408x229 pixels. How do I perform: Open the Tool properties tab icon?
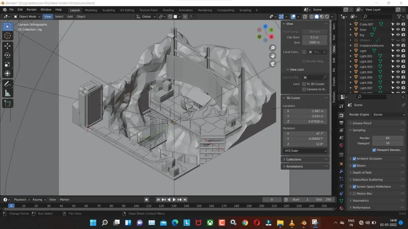(x=341, y=106)
